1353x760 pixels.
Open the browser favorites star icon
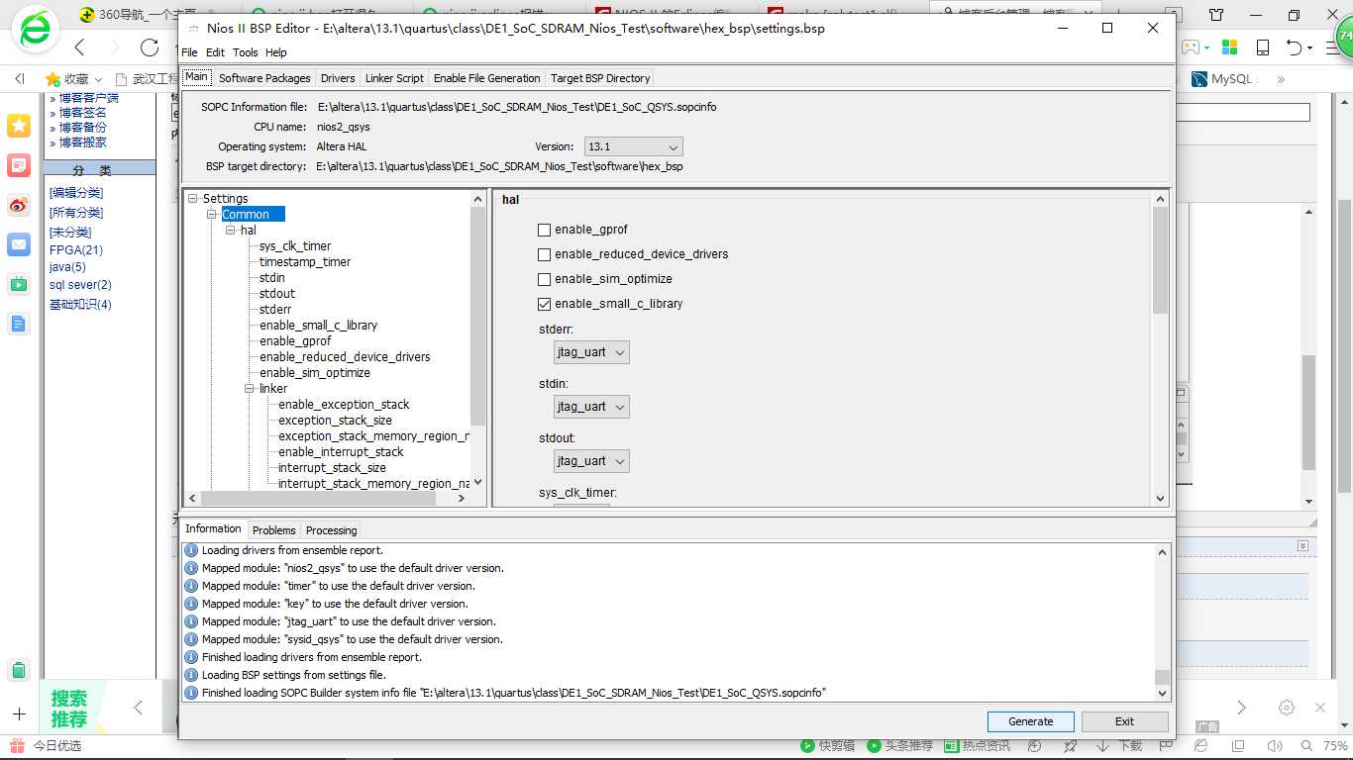coord(52,78)
